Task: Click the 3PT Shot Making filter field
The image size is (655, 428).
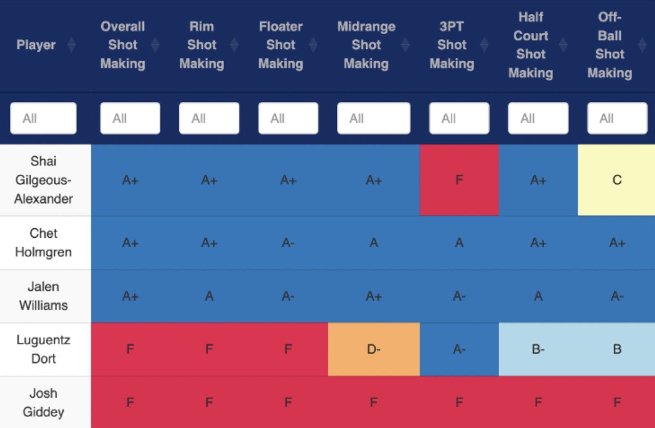Action: 459,118
